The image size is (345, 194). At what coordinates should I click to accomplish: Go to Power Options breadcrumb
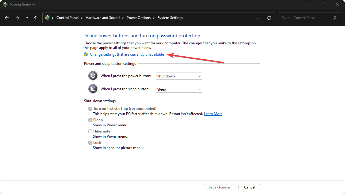(139, 17)
